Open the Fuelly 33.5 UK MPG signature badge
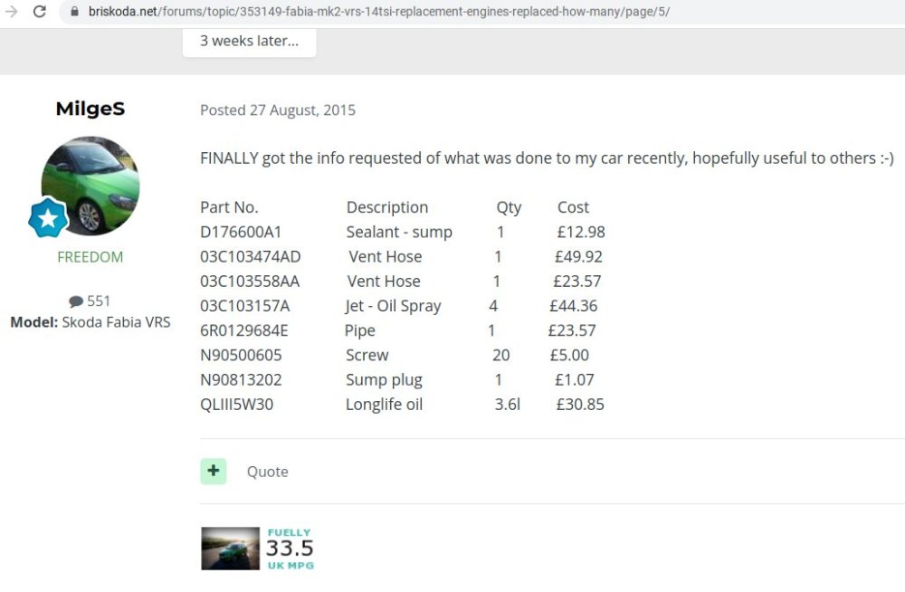This screenshot has height=592, width=905. [291, 549]
